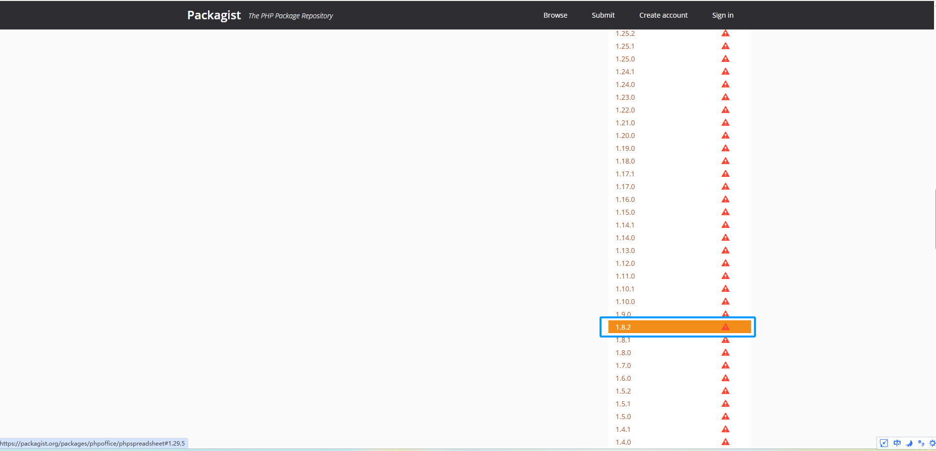Toggle dark mode with the moon icon
This screenshot has height=451, width=936.
909,443
